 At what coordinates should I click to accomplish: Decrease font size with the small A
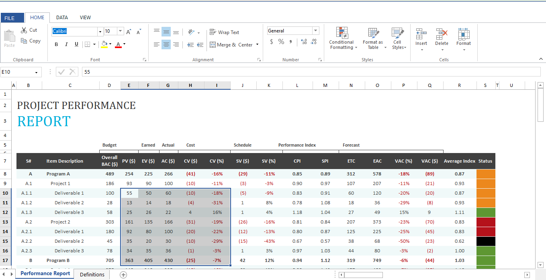coord(139,32)
